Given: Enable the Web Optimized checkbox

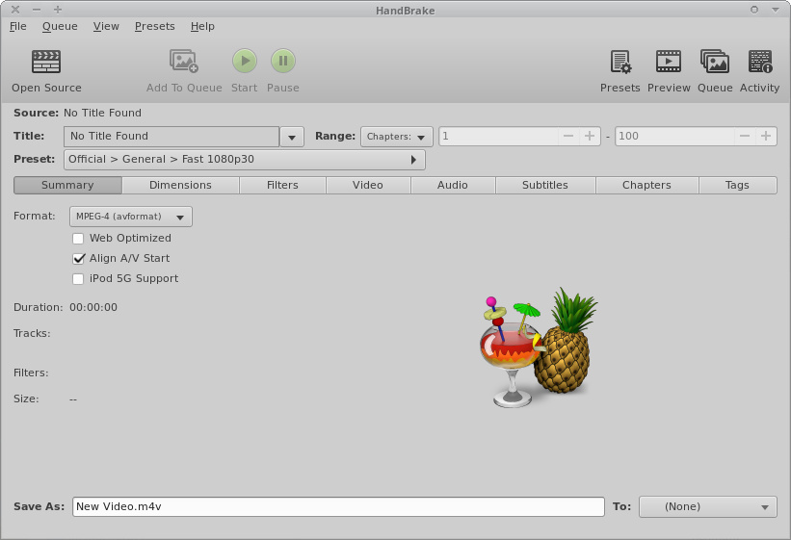Looking at the screenshot, I should click(x=79, y=239).
